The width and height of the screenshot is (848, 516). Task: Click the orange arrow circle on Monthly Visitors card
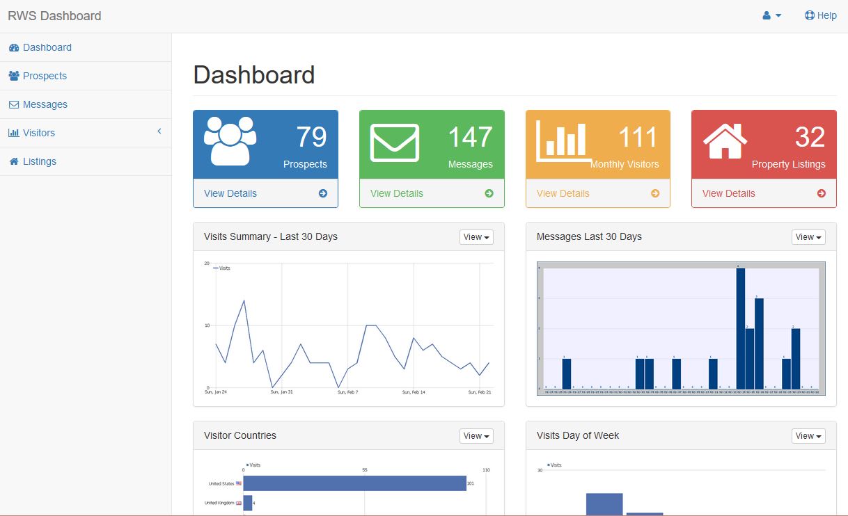[x=655, y=193]
